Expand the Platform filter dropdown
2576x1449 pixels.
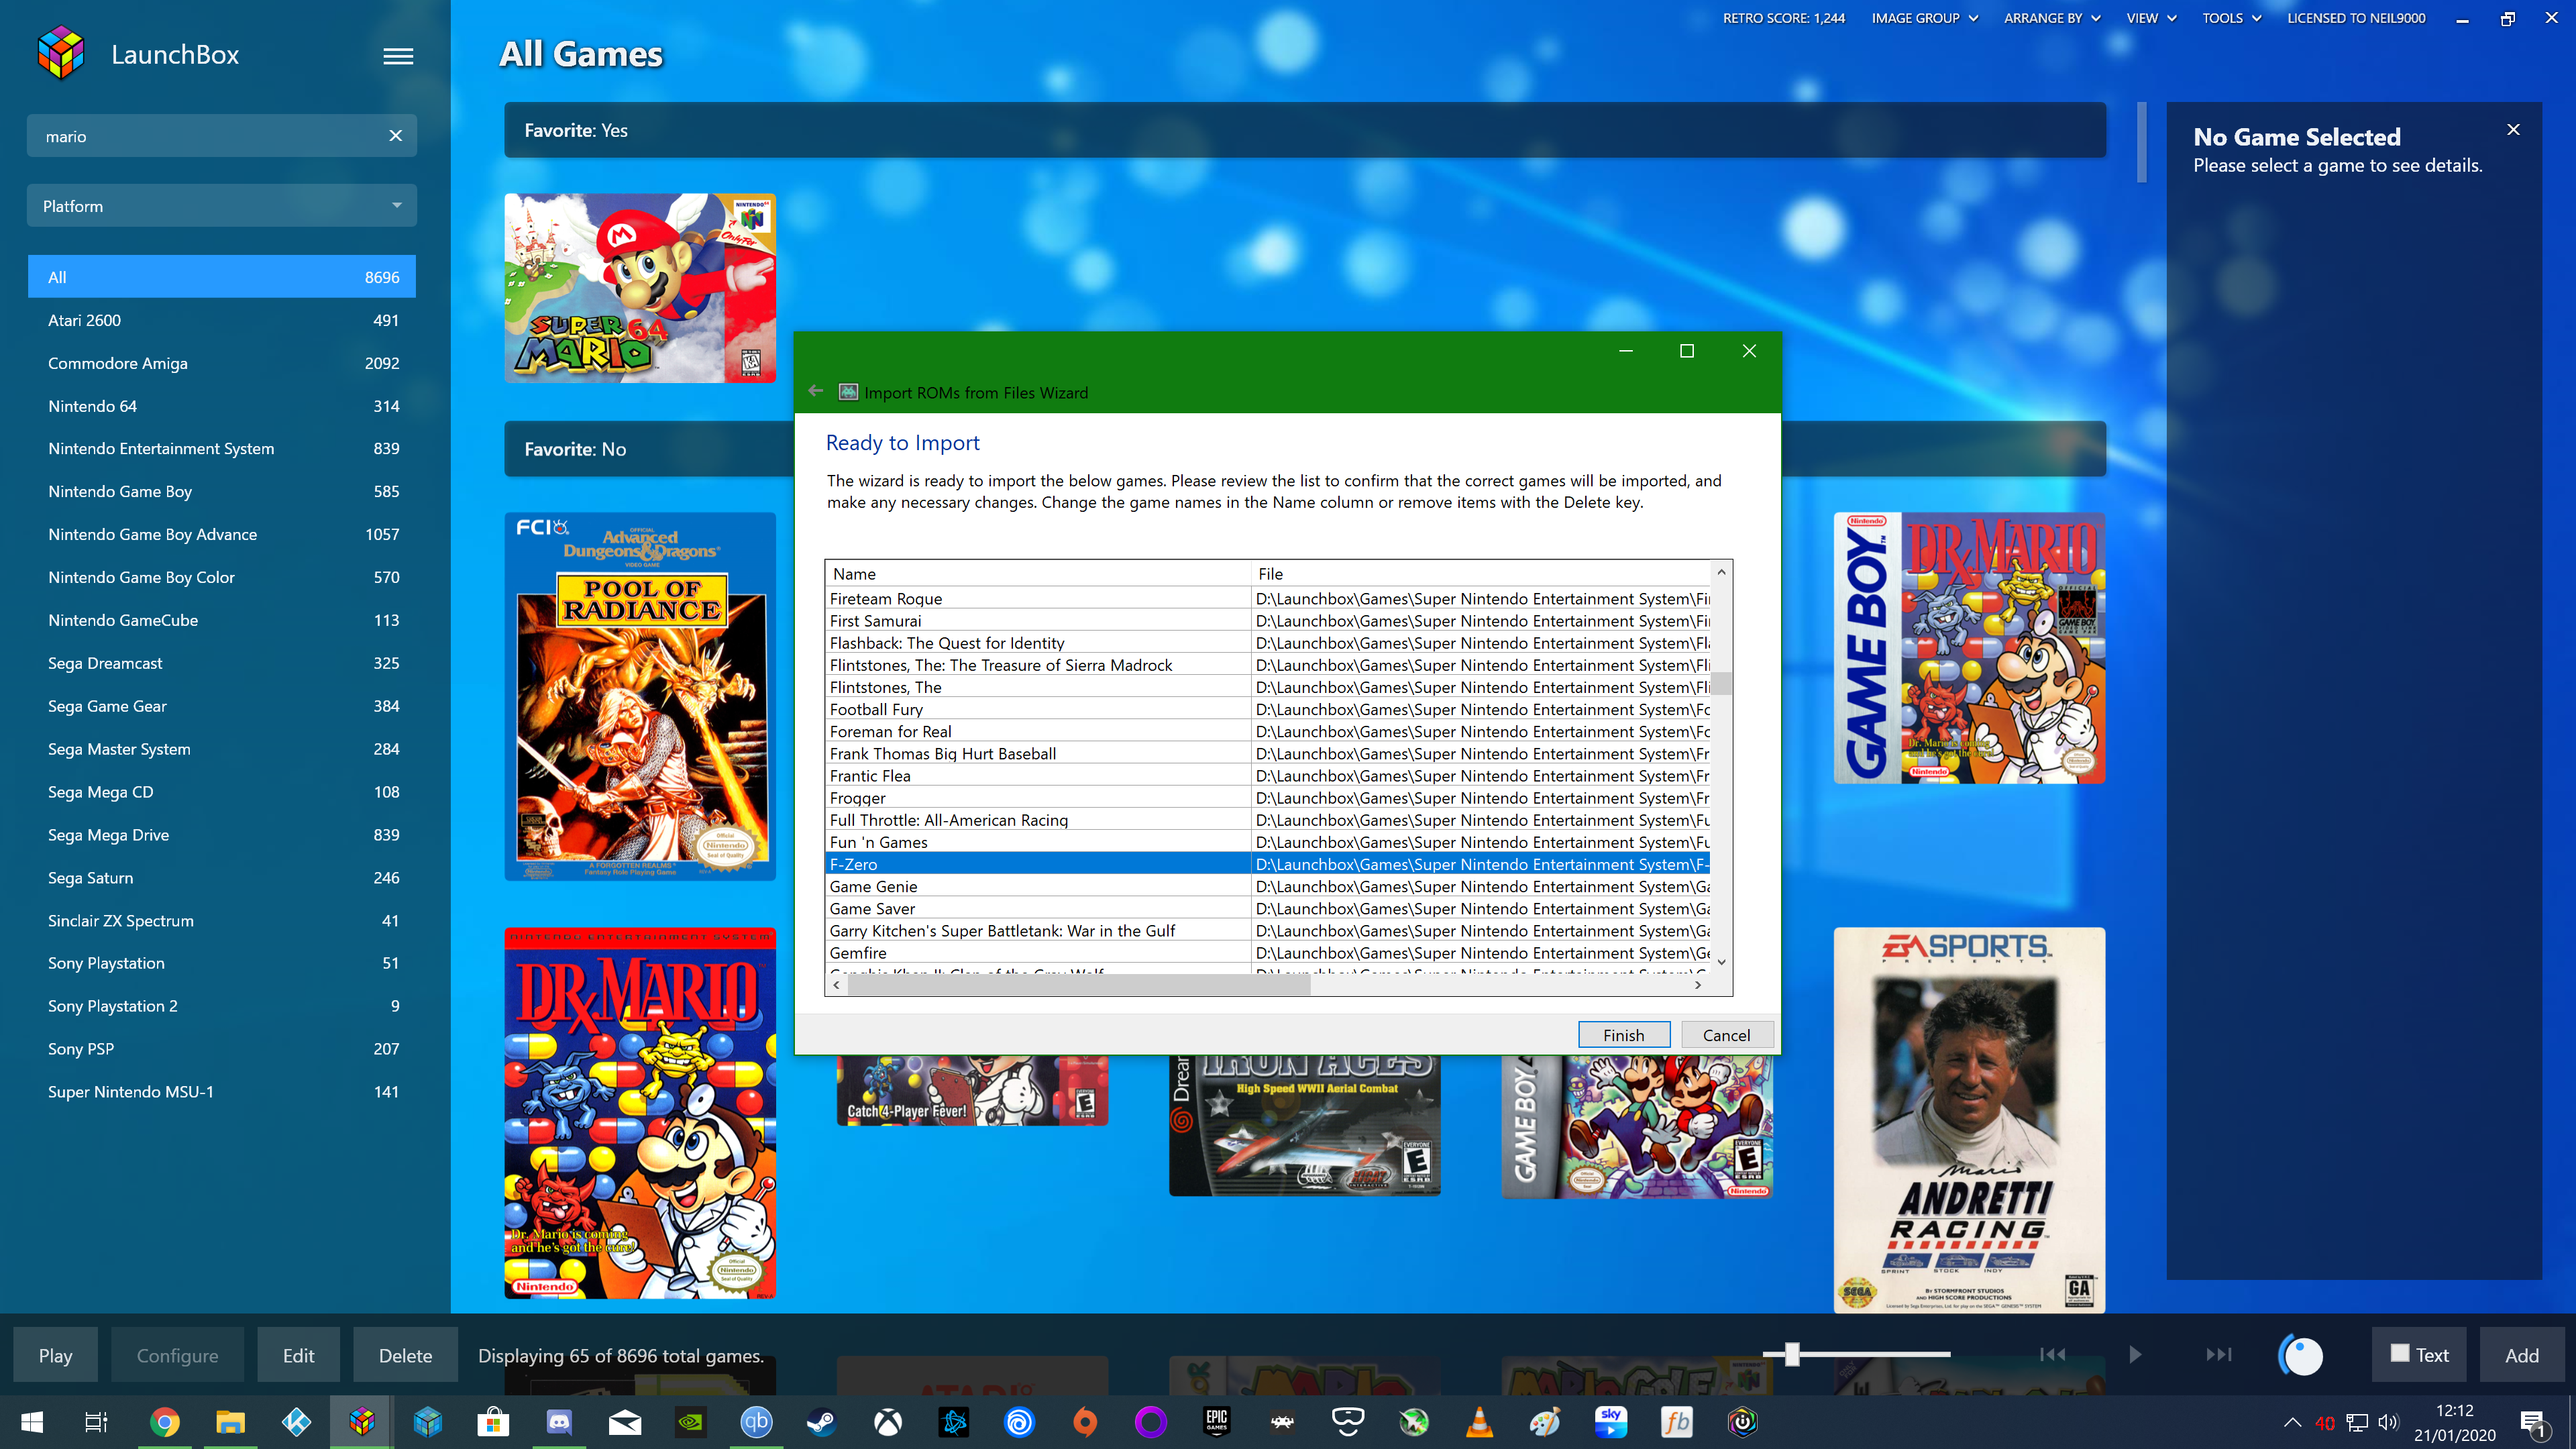point(222,206)
